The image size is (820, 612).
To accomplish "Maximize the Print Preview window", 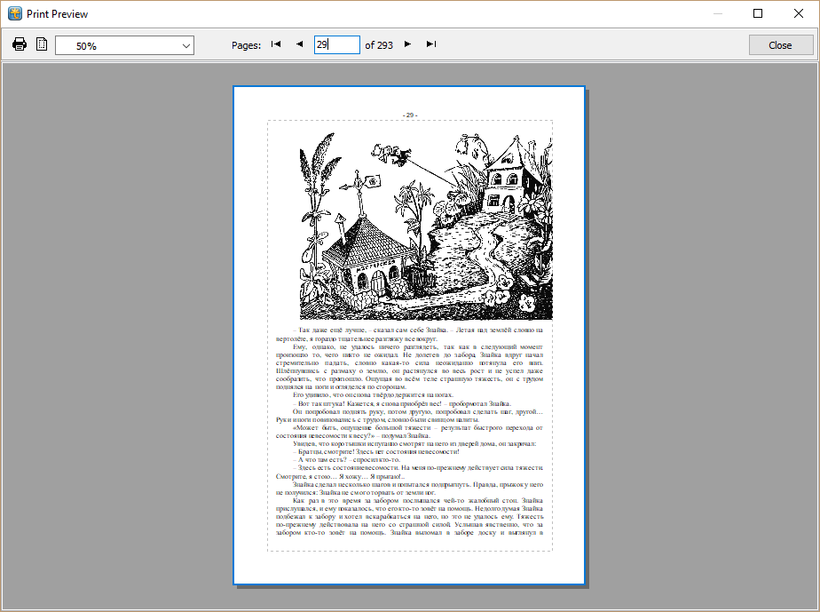I will pos(759,13).
